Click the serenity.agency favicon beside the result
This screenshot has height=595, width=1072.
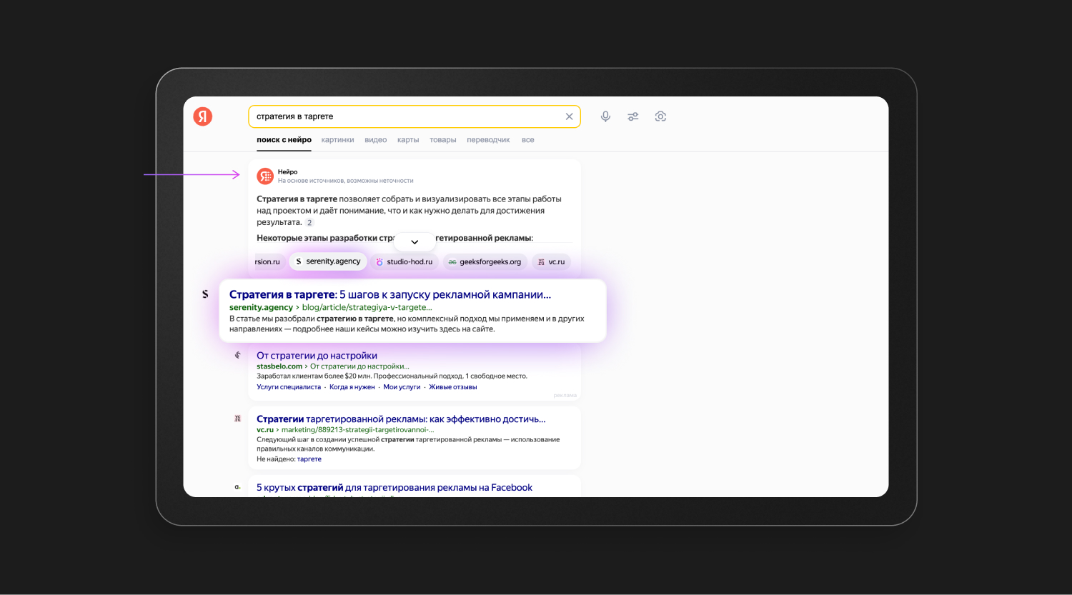205,294
